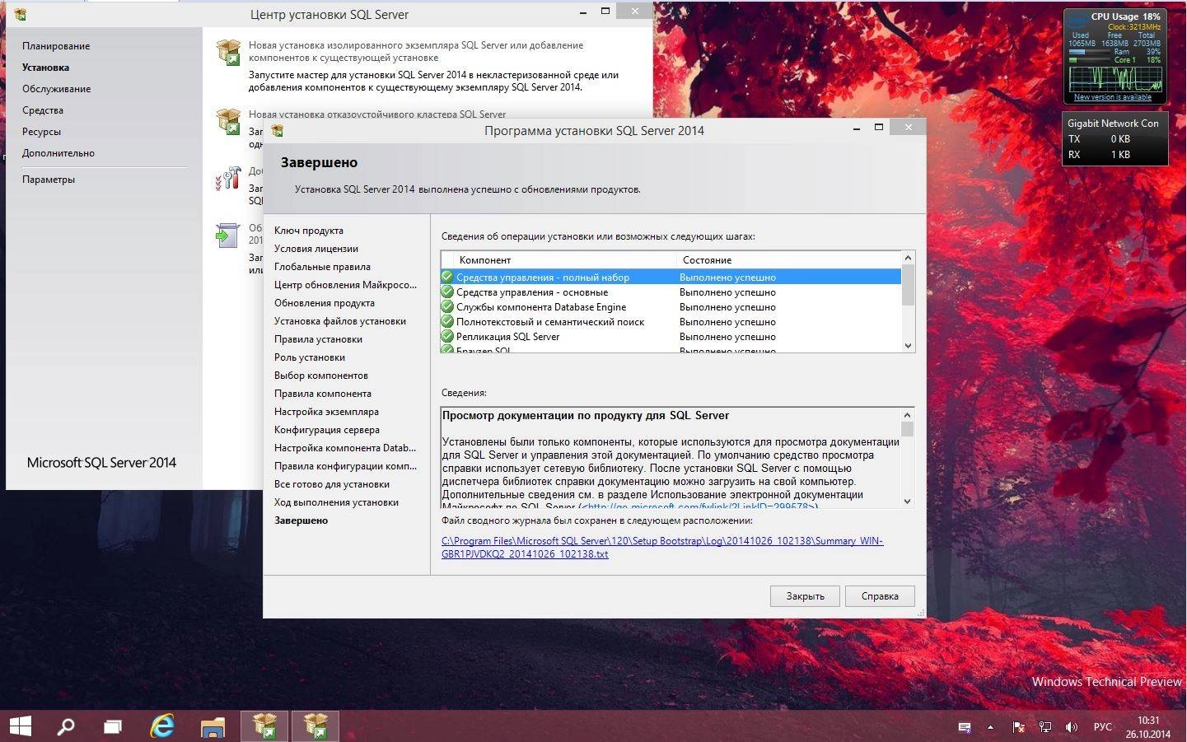Click the Ход выполнения установки wizard step
Image resolution: width=1187 pixels, height=742 pixels.
click(336, 502)
